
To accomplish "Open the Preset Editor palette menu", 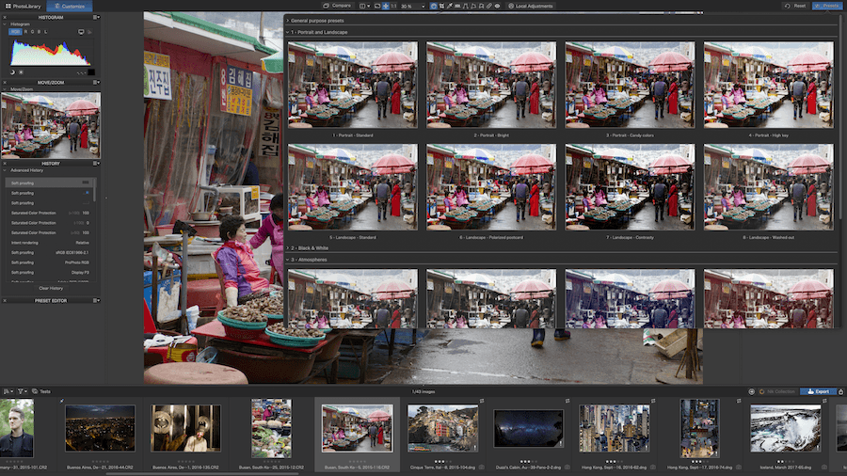I will (x=96, y=301).
